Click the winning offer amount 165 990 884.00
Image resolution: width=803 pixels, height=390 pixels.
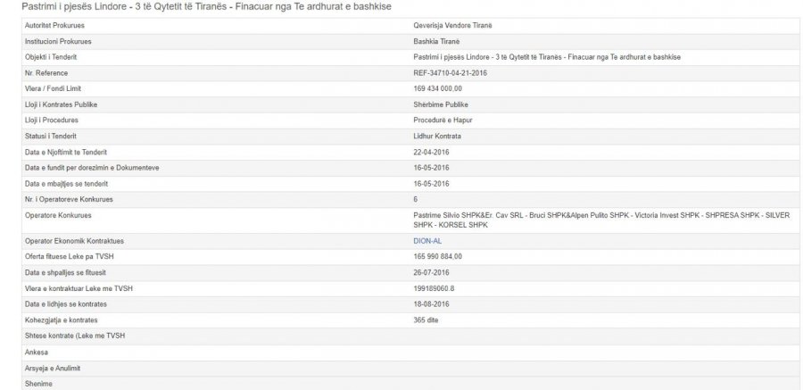pos(432,257)
